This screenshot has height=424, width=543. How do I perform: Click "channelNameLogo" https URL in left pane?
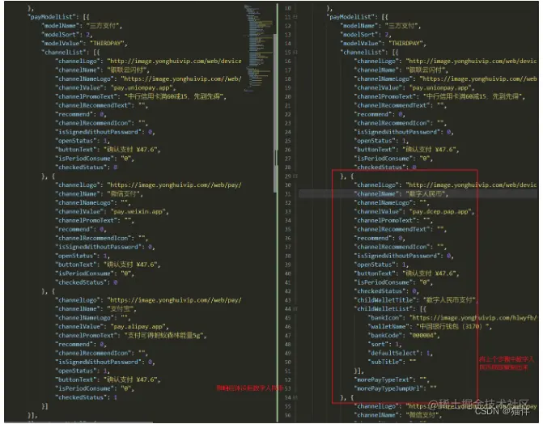[x=181, y=78]
